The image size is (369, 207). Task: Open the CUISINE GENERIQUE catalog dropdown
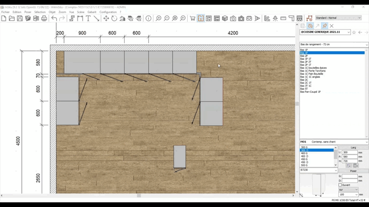pos(325,32)
